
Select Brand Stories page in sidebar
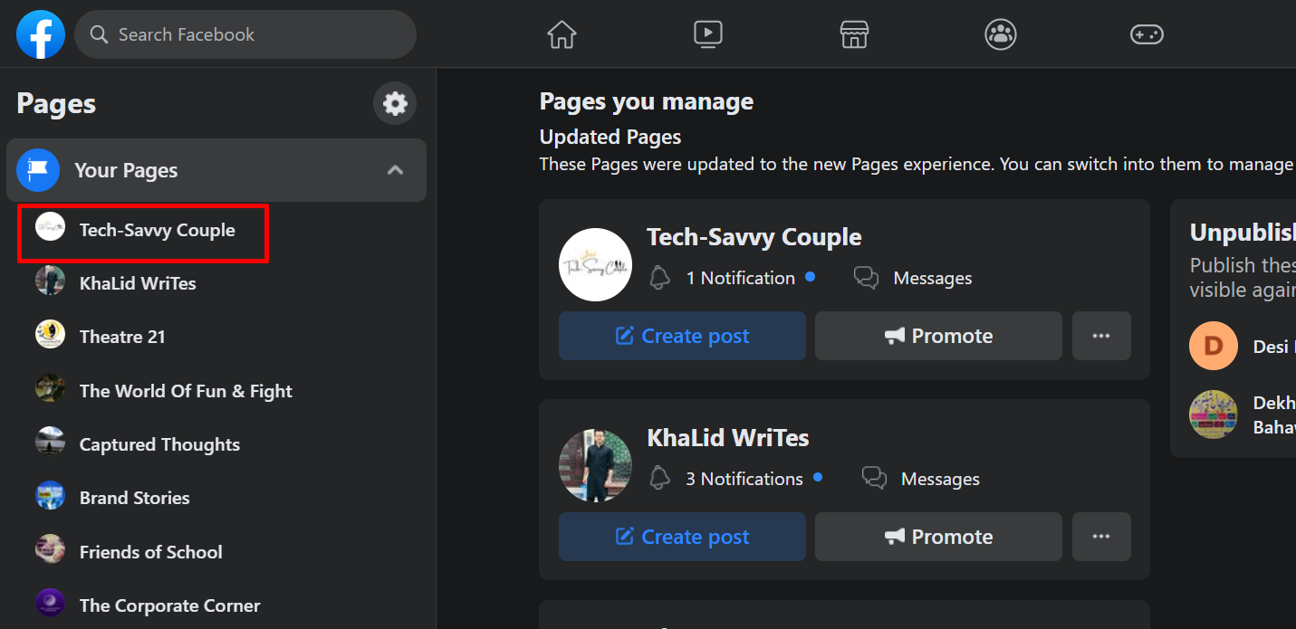(x=134, y=498)
